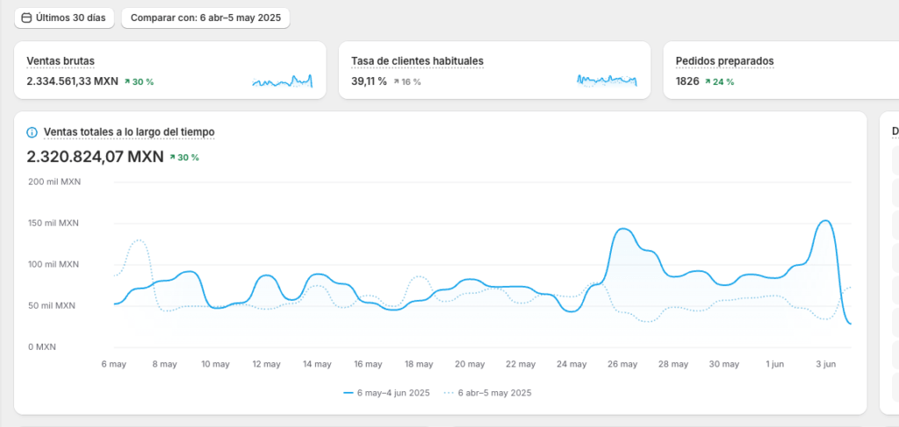This screenshot has height=427, width=899.
Task: Open the Tasa de clientes habituales report
Action: tap(417, 61)
